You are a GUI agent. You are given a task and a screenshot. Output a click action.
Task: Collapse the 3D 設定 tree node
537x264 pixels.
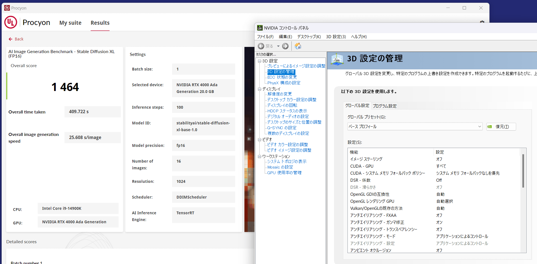point(259,61)
